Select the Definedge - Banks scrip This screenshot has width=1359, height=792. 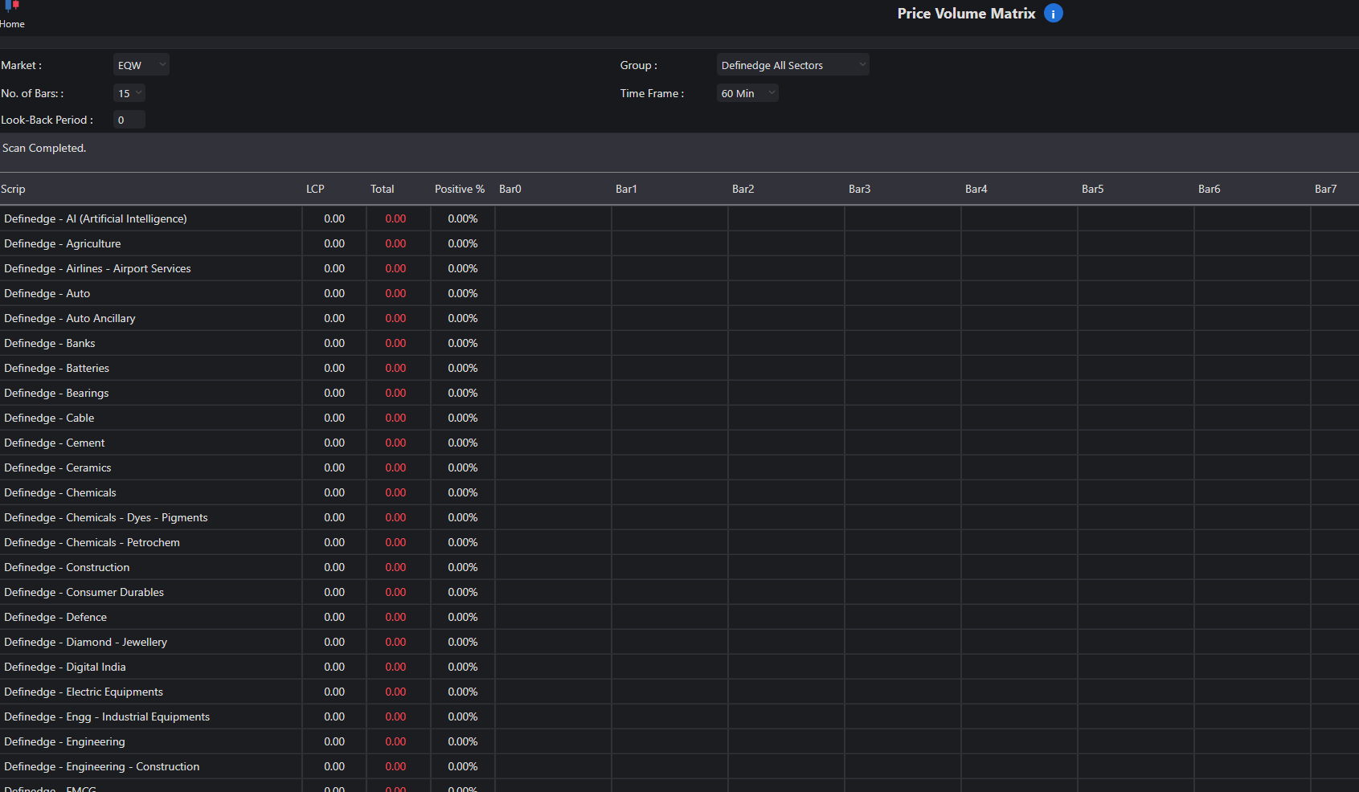[50, 343]
